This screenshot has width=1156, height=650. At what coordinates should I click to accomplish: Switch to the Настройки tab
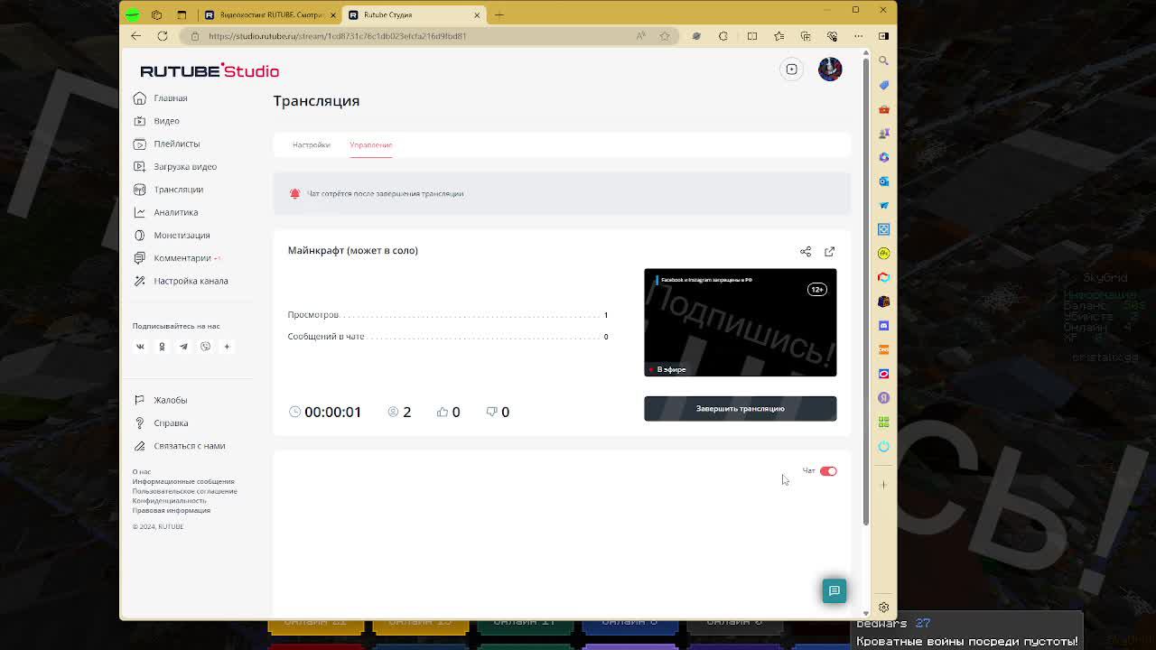tap(311, 144)
